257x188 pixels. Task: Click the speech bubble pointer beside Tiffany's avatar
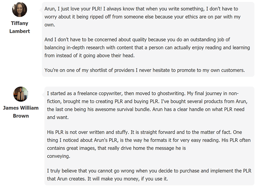[41, 10]
